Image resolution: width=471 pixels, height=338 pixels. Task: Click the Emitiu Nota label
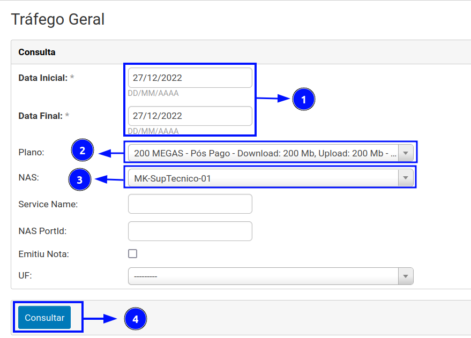[x=43, y=254]
